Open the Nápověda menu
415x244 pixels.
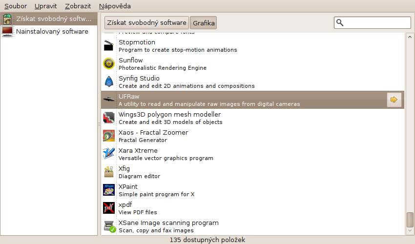tap(115, 6)
